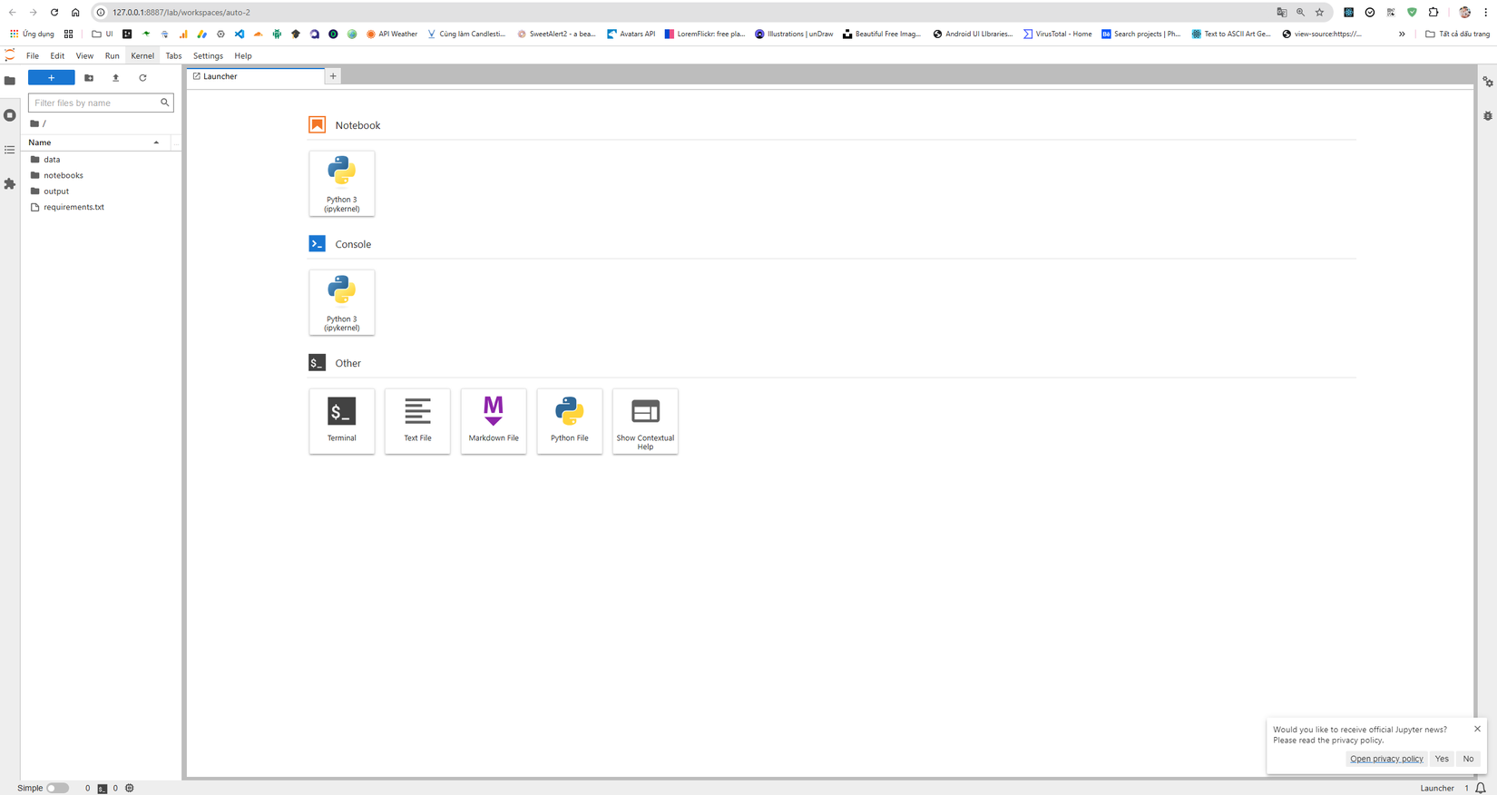
Task: Open the Debugger bug icon panel
Action: pyautogui.click(x=1488, y=116)
